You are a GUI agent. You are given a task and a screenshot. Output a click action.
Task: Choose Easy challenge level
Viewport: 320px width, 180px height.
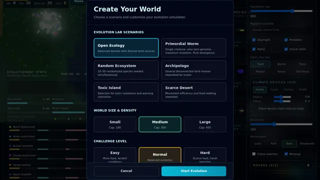pyautogui.click(x=115, y=155)
